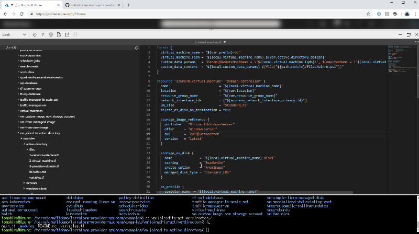Click the resource "azurerm_virtual_machine" line
The width and height of the screenshot is (419, 234).
(x=211, y=81)
